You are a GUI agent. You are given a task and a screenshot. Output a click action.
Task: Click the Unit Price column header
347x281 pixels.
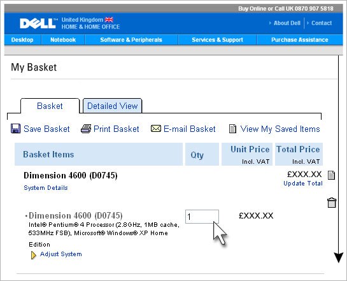[x=247, y=154]
